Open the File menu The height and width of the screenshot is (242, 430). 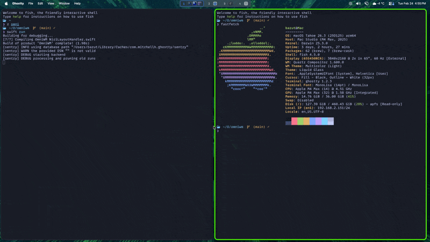point(31,4)
